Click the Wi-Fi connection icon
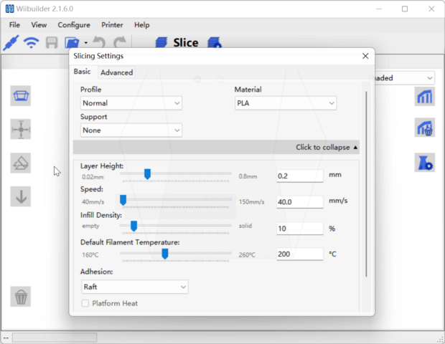 tap(31, 43)
